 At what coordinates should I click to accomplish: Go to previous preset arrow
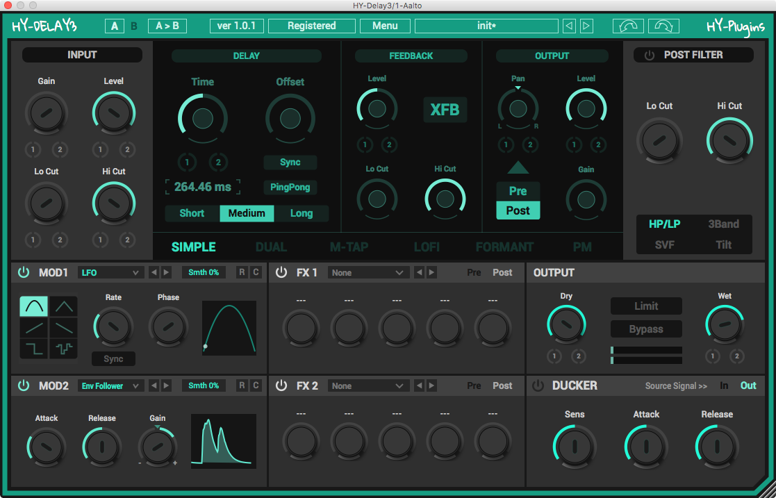[569, 26]
